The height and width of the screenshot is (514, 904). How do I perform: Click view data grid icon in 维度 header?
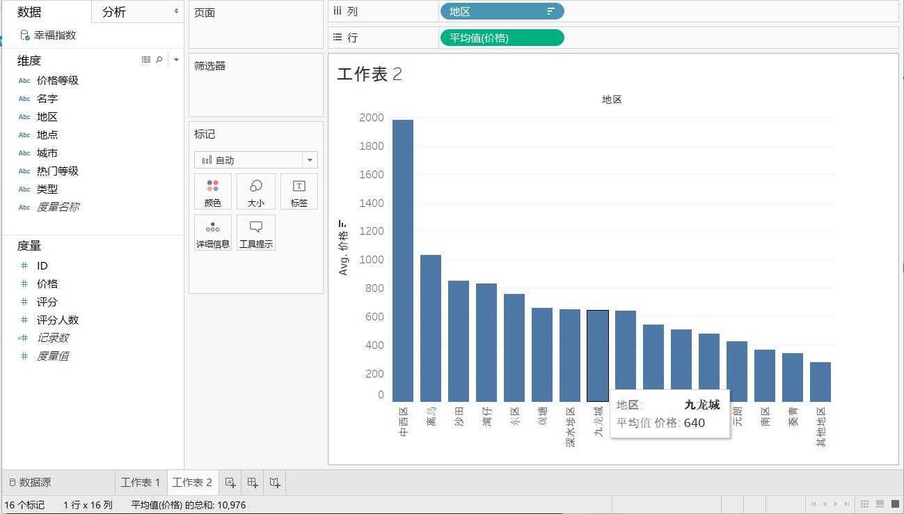[146, 60]
